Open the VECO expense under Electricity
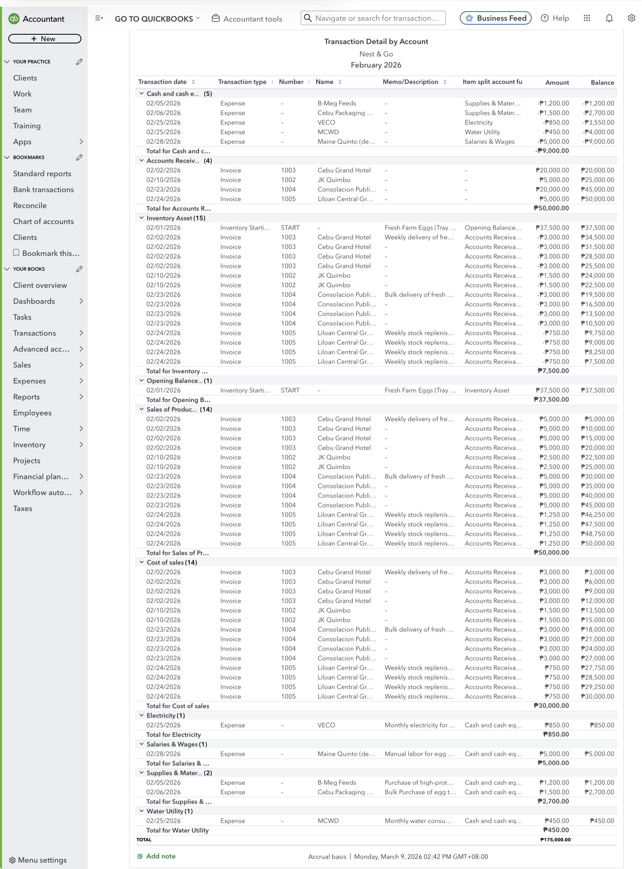This screenshot has width=642, height=869. click(x=376, y=725)
